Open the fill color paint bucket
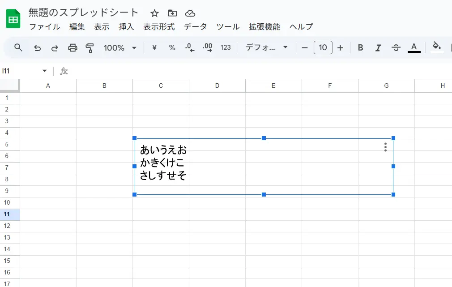 (437, 47)
